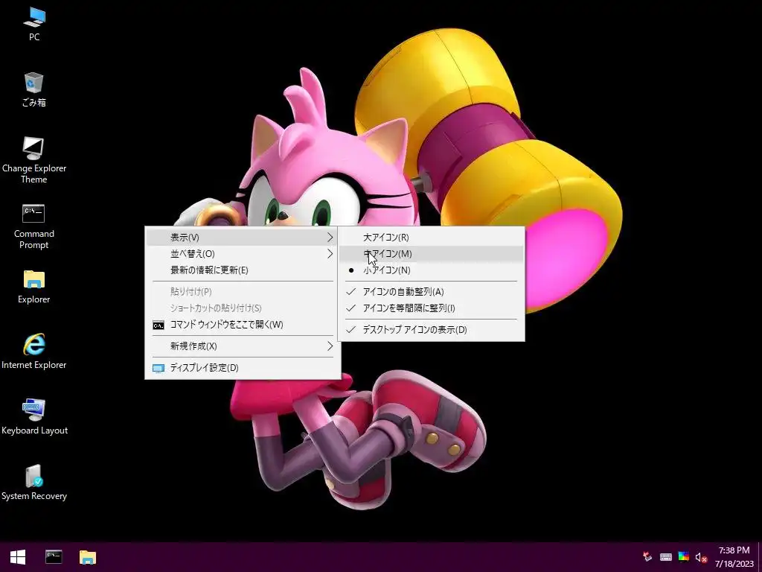Click the monitor icon beside ディスプレイ設定
Image resolution: width=762 pixels, height=572 pixels.
click(x=159, y=368)
